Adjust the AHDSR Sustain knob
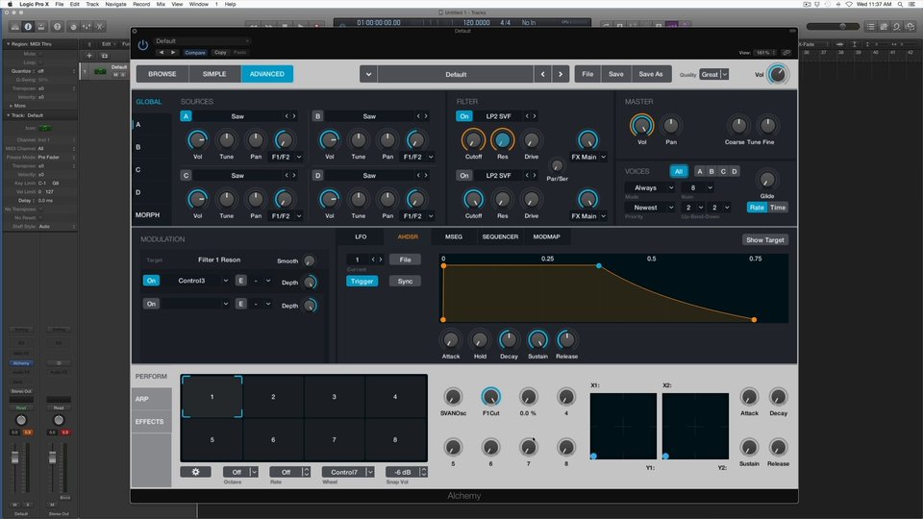This screenshot has height=519, width=923. click(537, 339)
